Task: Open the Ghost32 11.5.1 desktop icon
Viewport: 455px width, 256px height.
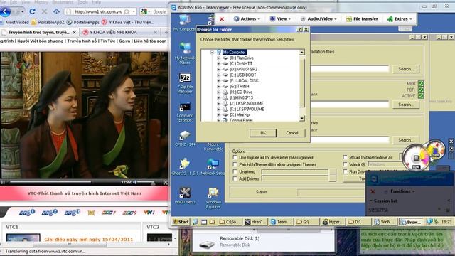Action: point(185,166)
